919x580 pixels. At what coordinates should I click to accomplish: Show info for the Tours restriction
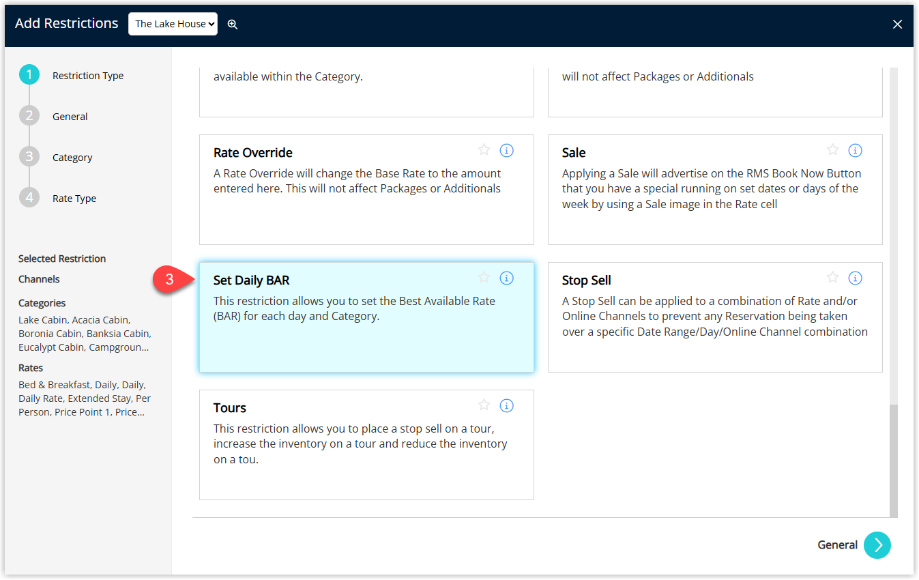(507, 405)
